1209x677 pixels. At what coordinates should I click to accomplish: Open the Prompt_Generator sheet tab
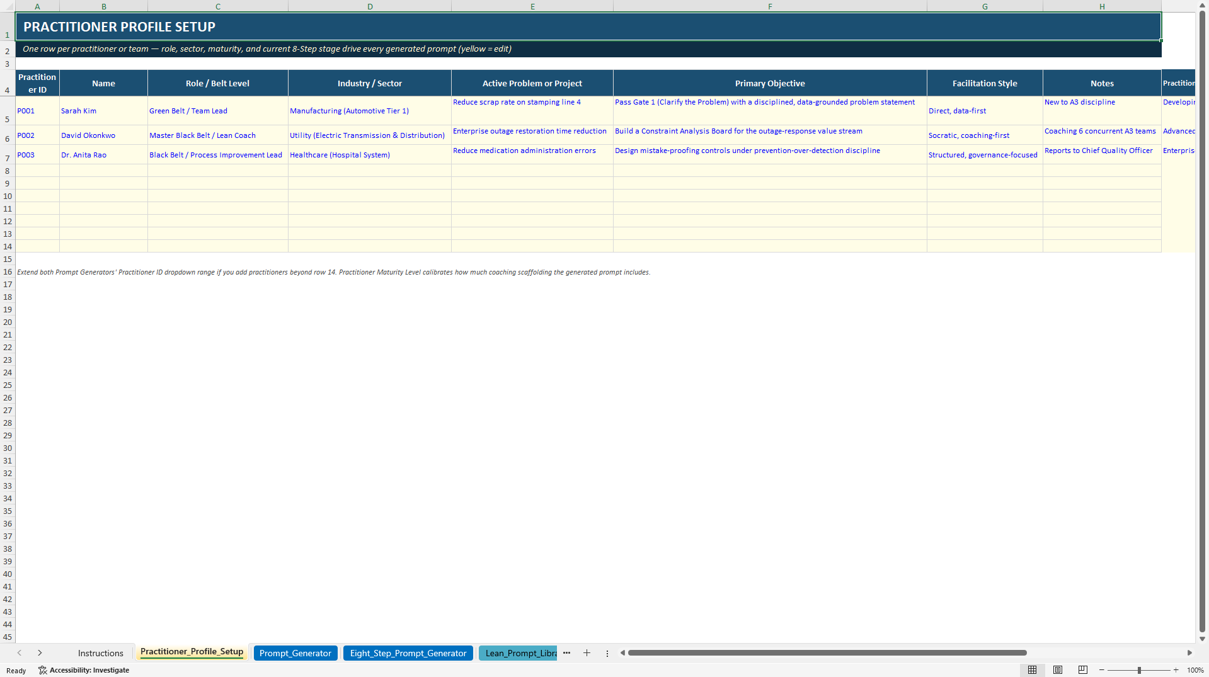coord(295,653)
